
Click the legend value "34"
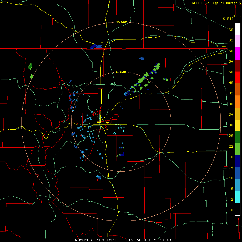point(231,115)
